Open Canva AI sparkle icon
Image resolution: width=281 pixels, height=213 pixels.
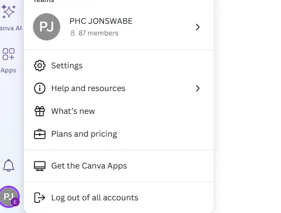9,12
